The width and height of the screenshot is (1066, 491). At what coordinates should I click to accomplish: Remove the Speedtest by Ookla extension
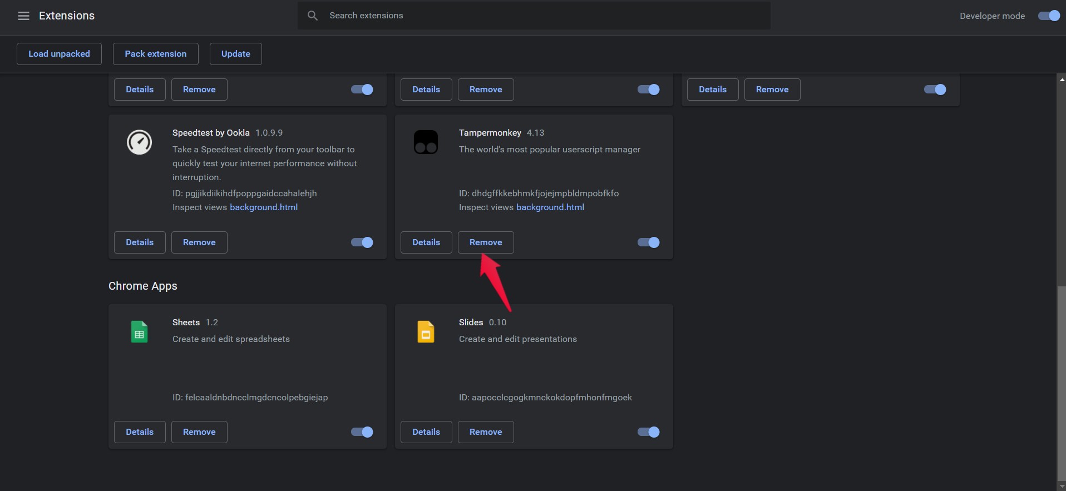point(199,242)
